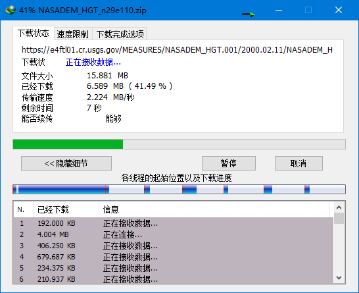Select thread row 1 with 192.000 KB
359x293 pixels.
coord(174,223)
